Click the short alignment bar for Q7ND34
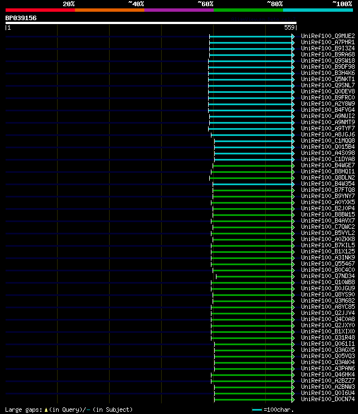Screen dimensions: 358x414 click(x=255, y=276)
